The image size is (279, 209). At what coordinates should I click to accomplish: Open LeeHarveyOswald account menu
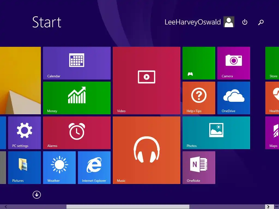click(x=193, y=22)
